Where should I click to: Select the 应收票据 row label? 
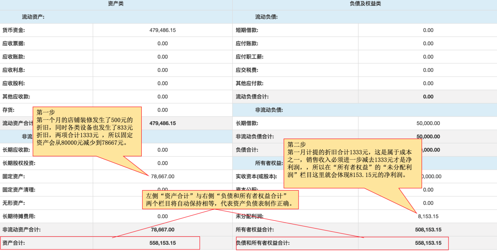click(14, 43)
